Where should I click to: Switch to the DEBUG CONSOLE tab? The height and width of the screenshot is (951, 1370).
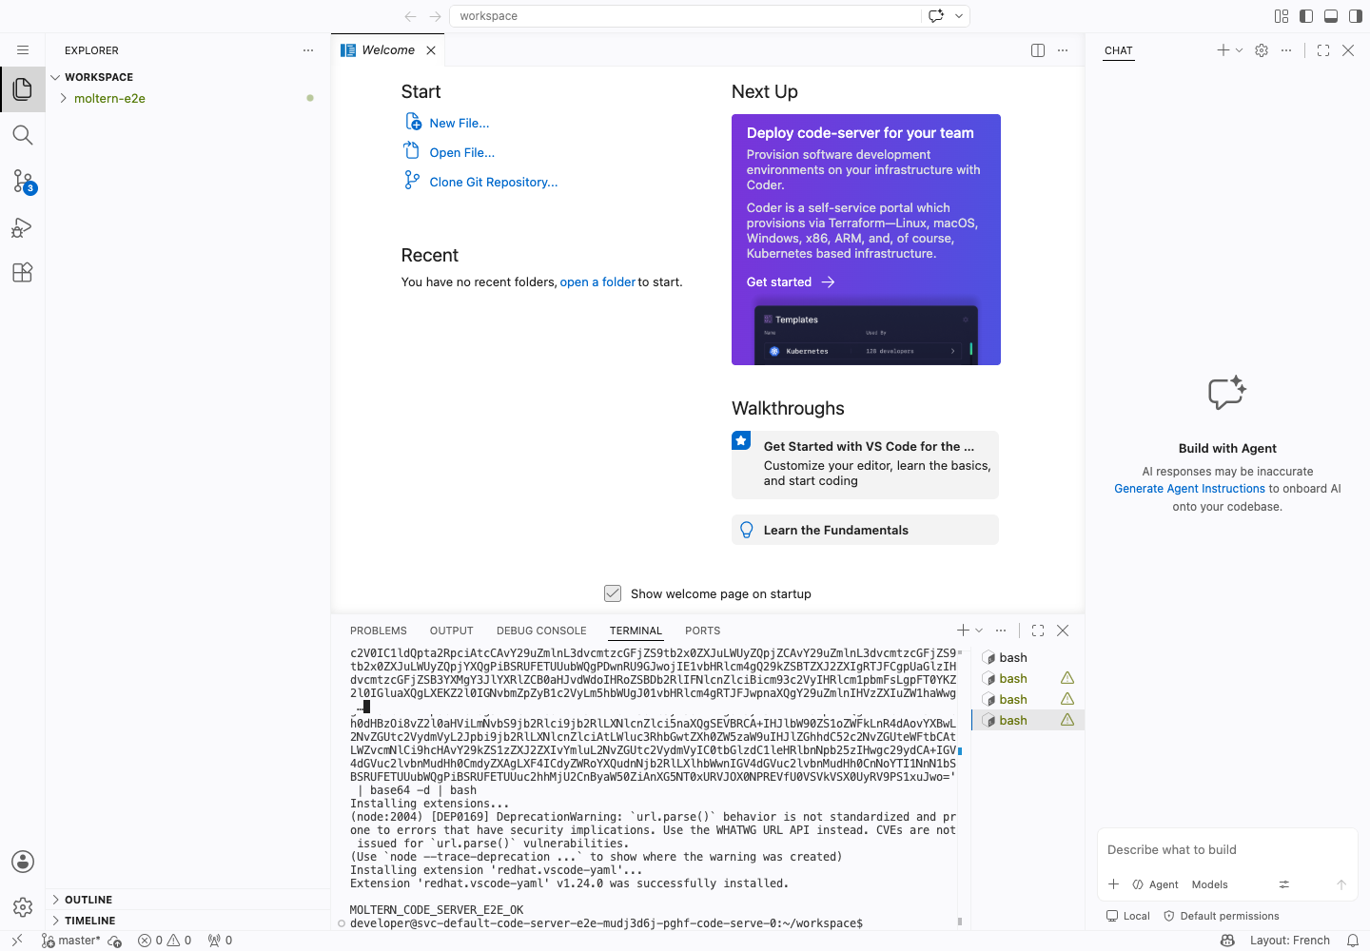541,631
